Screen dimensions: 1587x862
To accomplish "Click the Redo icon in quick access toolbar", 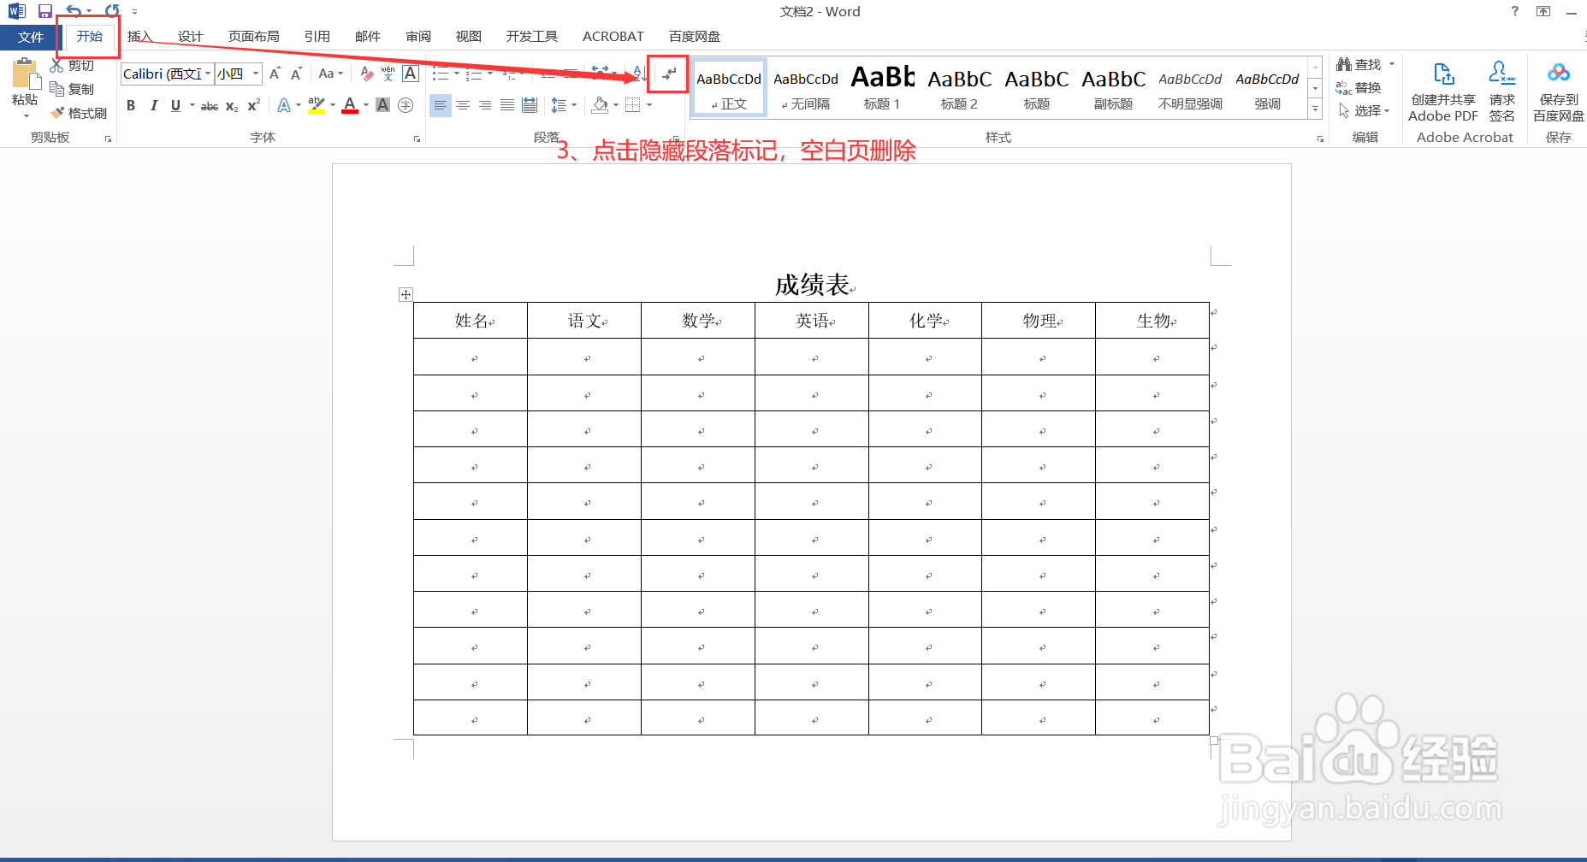I will point(112,11).
